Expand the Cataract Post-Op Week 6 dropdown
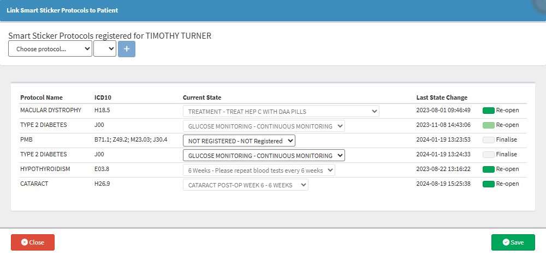 click(x=245, y=185)
